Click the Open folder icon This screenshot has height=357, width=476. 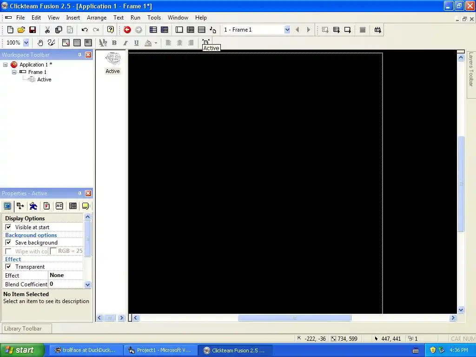pyautogui.click(x=21, y=30)
